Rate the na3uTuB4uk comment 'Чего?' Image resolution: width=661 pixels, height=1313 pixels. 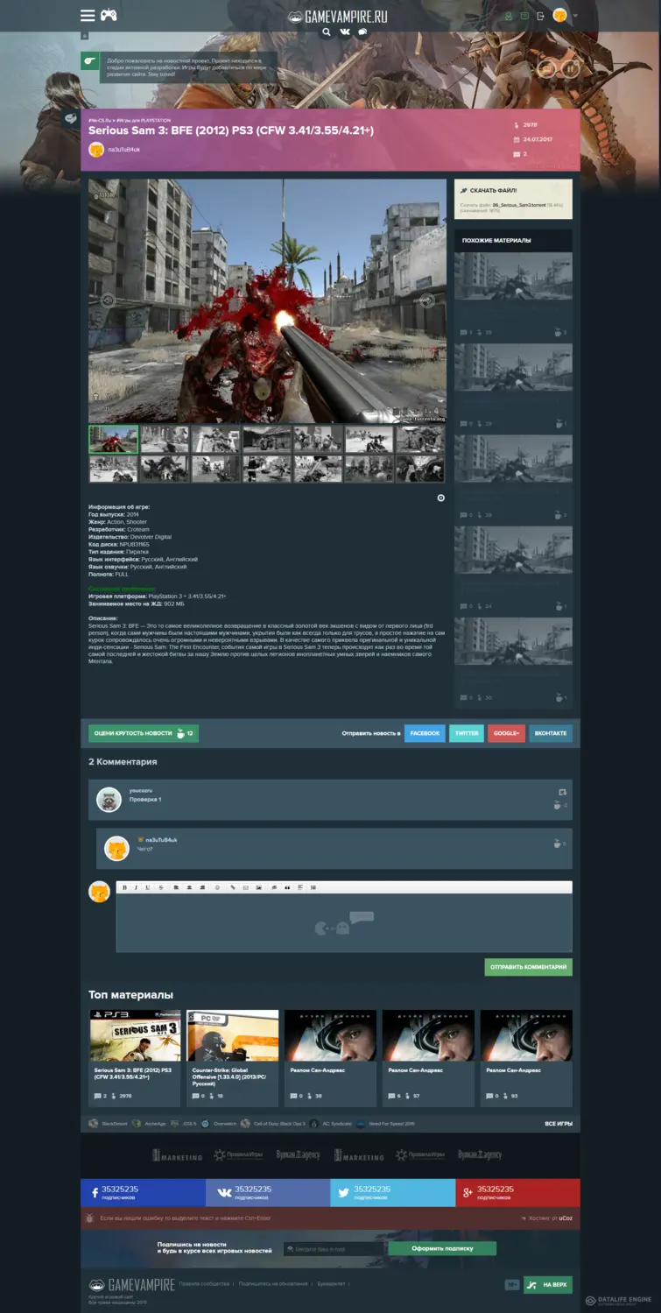click(557, 844)
